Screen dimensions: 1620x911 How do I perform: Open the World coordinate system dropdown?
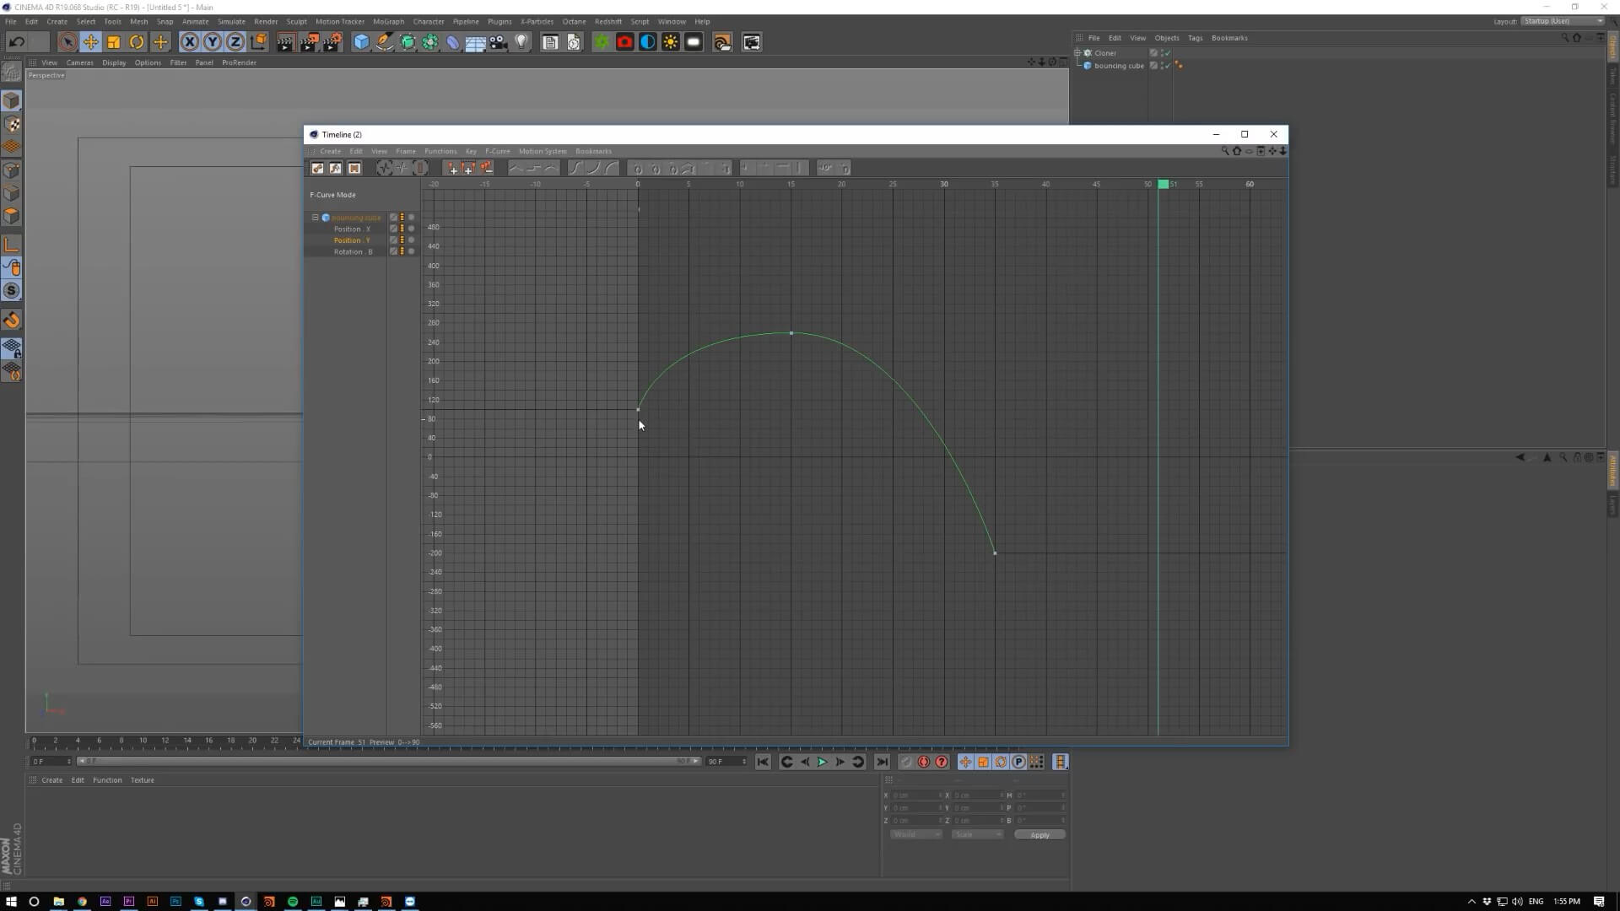(x=915, y=835)
